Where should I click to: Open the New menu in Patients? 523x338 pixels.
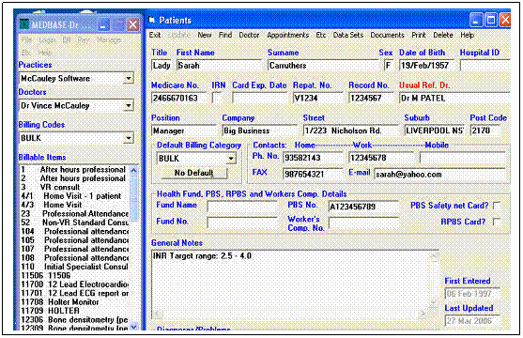point(205,35)
